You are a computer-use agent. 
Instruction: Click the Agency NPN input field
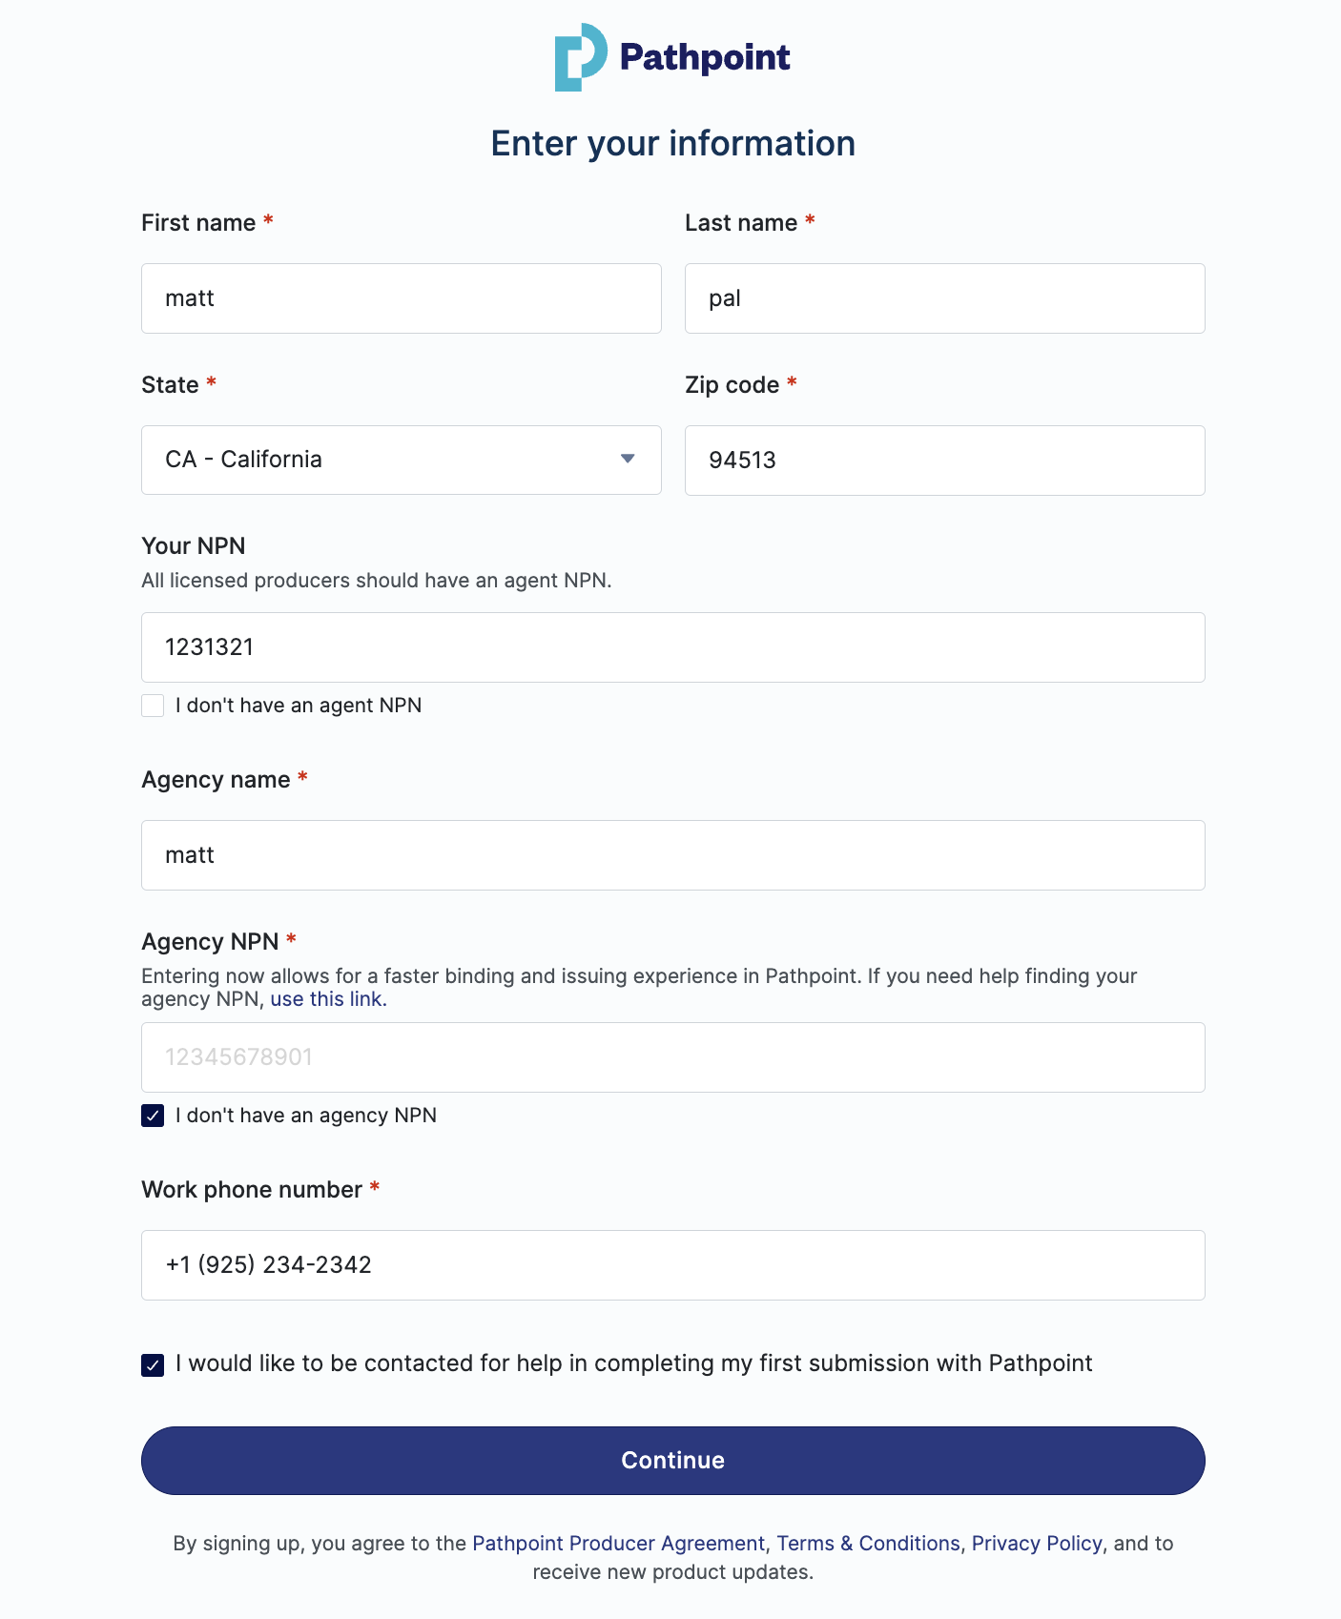(x=672, y=1057)
